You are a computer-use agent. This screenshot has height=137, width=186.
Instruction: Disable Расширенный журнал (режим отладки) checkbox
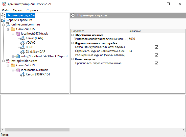coord(156,55)
